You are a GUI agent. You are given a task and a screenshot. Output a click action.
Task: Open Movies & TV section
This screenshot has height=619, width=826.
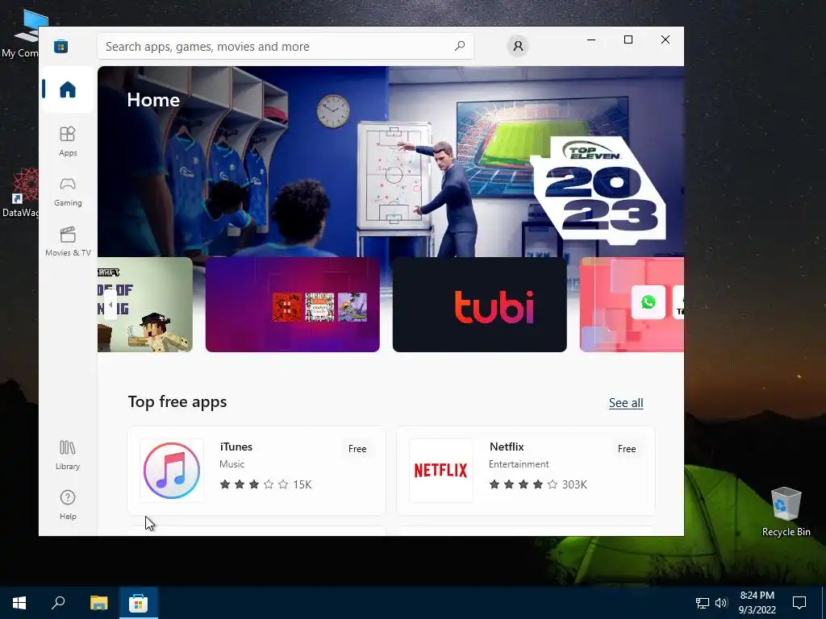68,242
